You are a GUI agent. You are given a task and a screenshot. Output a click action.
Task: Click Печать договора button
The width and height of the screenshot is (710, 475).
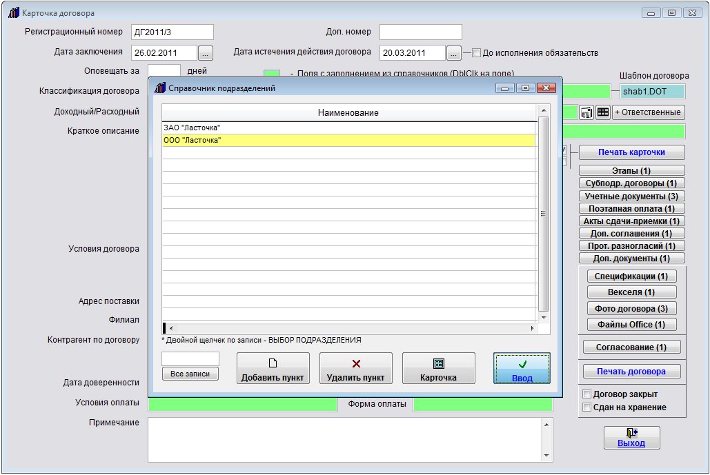click(631, 372)
